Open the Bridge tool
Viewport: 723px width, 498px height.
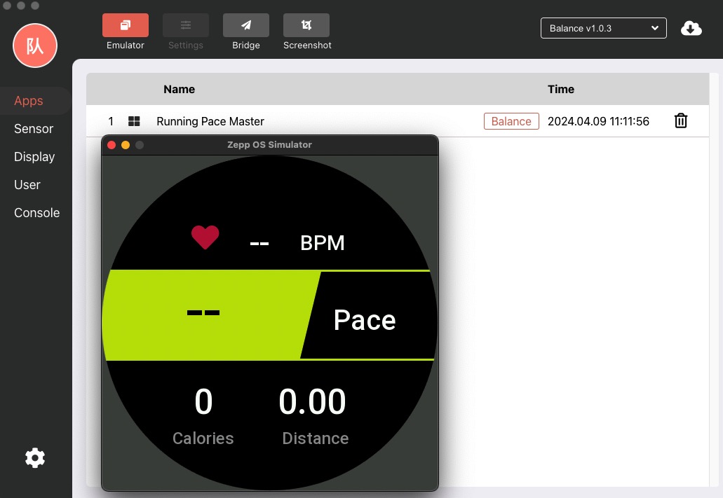(x=245, y=25)
